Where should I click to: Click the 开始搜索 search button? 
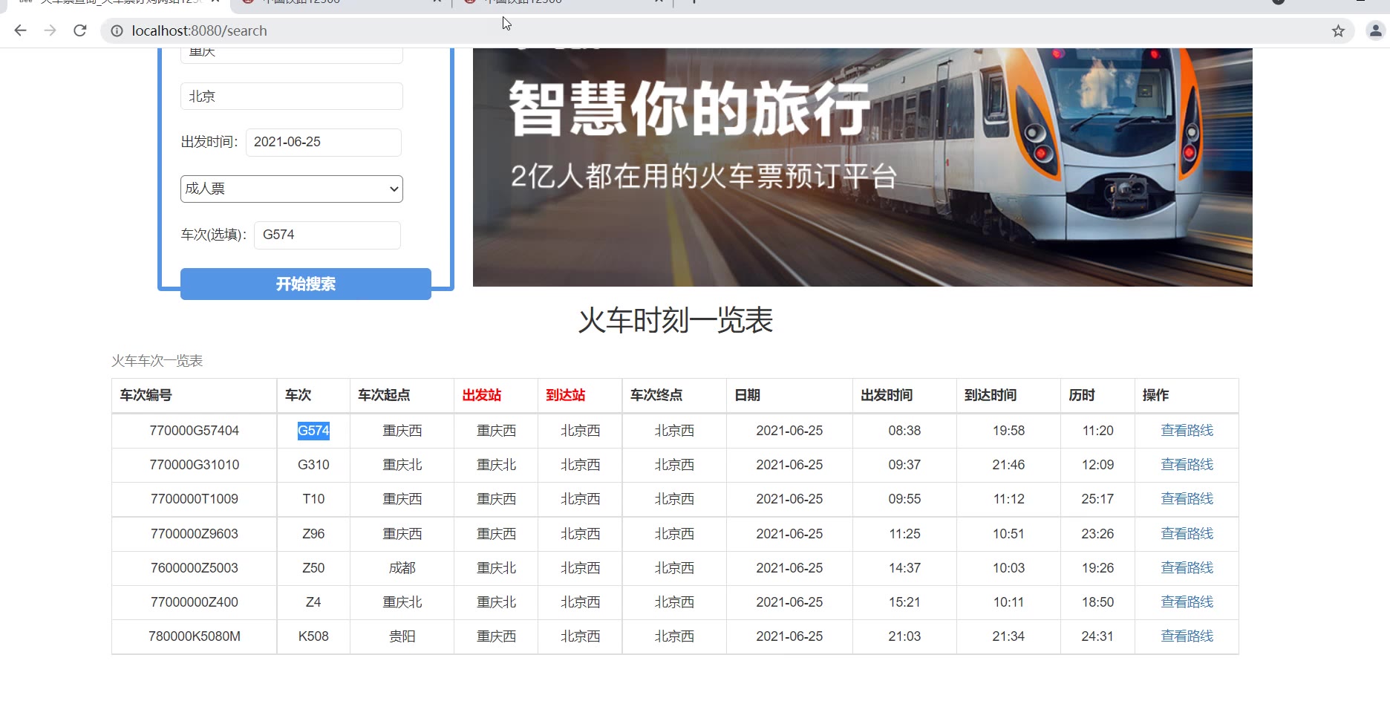[306, 284]
